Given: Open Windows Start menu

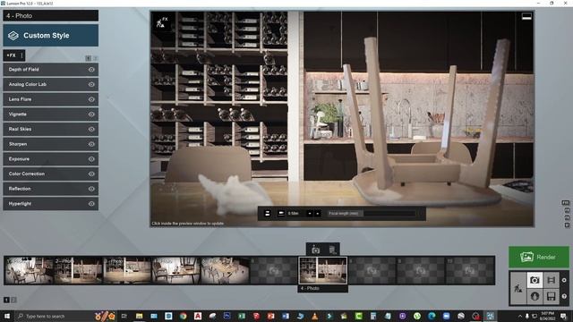Looking at the screenshot, I should click(7, 316).
